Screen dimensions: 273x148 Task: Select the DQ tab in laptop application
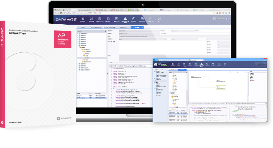(x=96, y=27)
